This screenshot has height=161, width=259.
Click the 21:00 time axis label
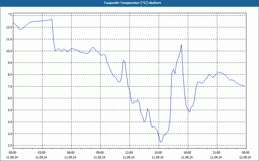[217, 153]
